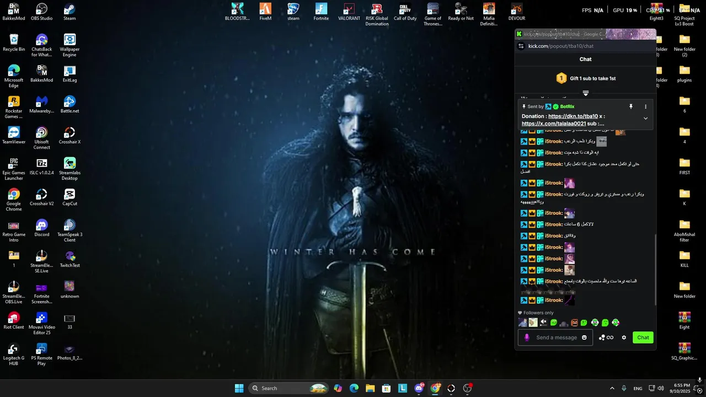The image size is (706, 397).
Task: Click the Kick chat scrollbar
Action: tap(655, 269)
